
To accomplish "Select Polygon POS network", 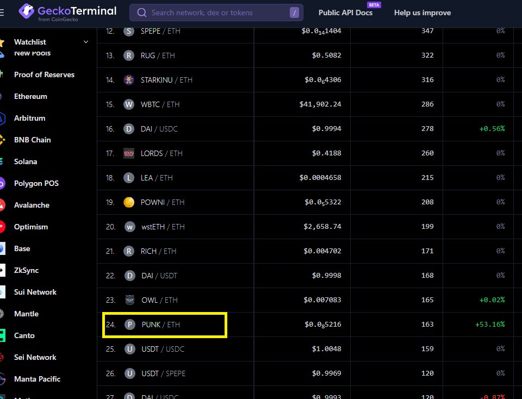I will coord(36,183).
